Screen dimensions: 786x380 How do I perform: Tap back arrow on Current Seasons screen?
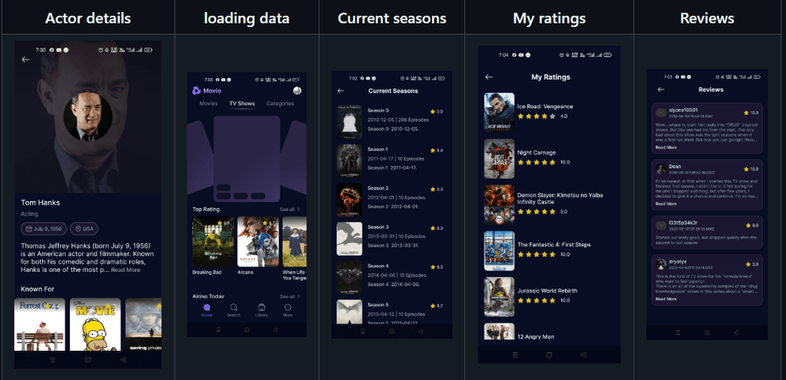pyautogui.click(x=341, y=91)
